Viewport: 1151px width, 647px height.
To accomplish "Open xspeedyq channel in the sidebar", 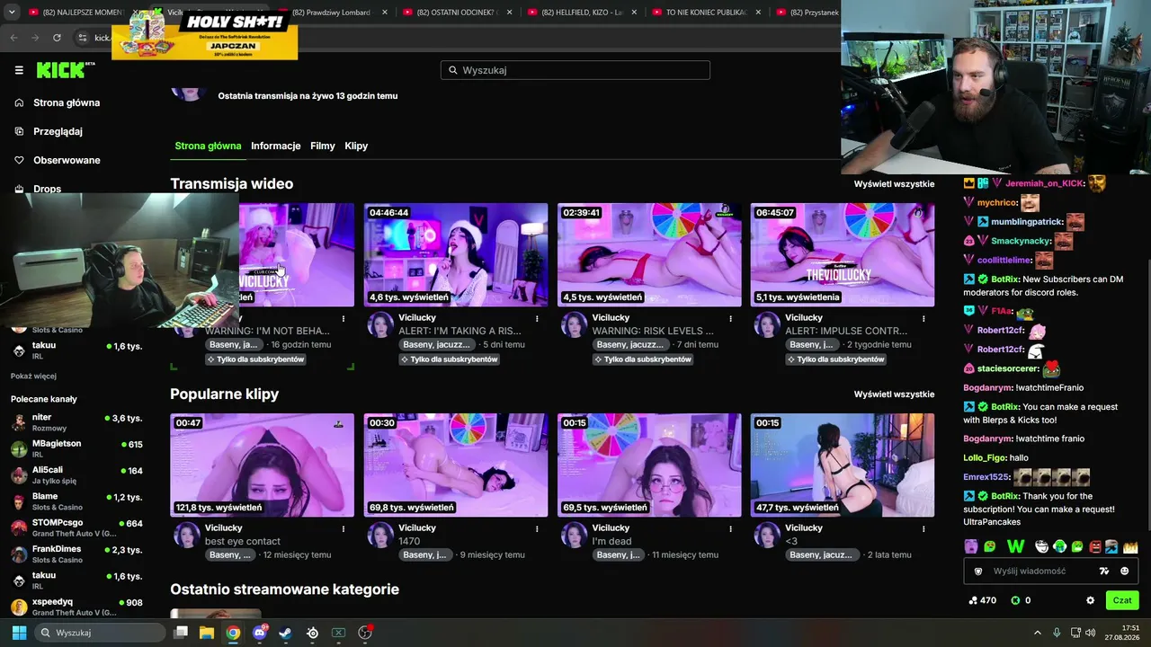I will coord(76,607).
